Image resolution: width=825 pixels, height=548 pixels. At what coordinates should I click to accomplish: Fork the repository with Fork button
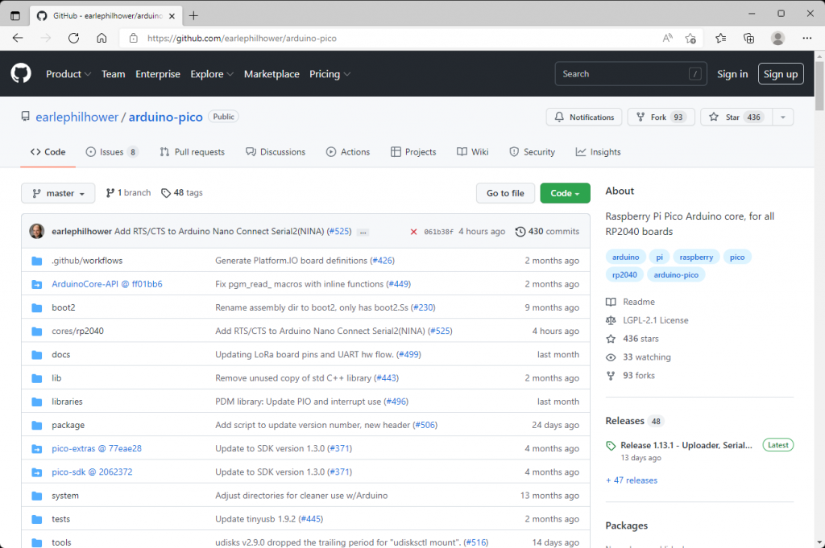[661, 117]
